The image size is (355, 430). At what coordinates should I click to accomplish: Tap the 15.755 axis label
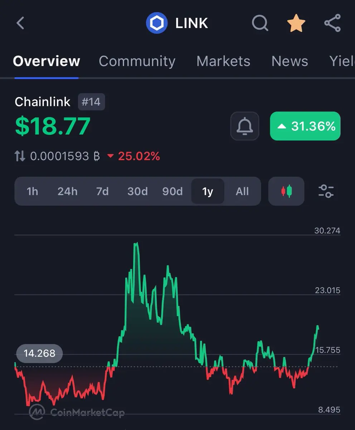[x=327, y=350]
